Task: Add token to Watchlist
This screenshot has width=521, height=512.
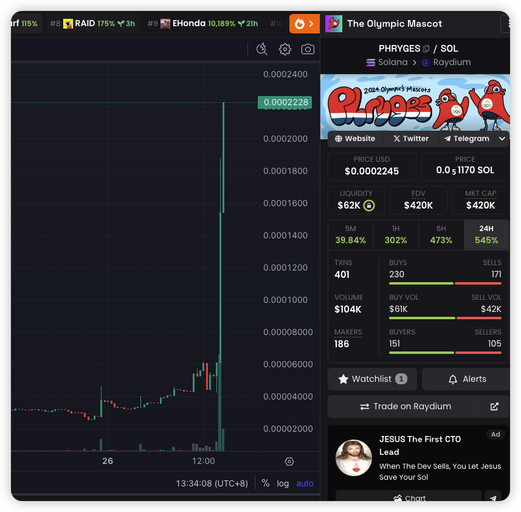Action: click(x=372, y=379)
